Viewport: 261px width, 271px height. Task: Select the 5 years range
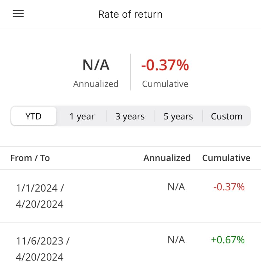point(178,116)
